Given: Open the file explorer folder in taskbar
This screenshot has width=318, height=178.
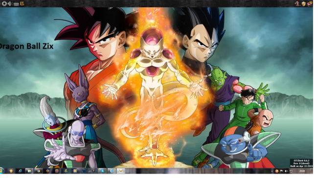Looking at the screenshot, I should 29,171.
